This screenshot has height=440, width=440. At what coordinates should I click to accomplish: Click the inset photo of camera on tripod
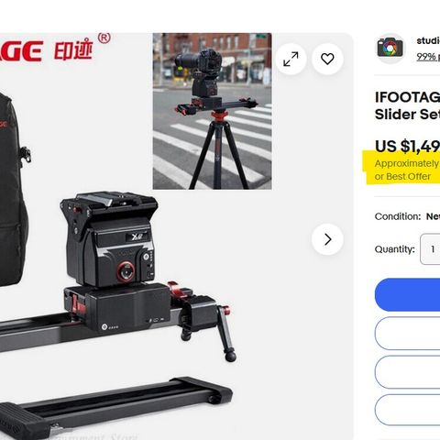(x=212, y=111)
